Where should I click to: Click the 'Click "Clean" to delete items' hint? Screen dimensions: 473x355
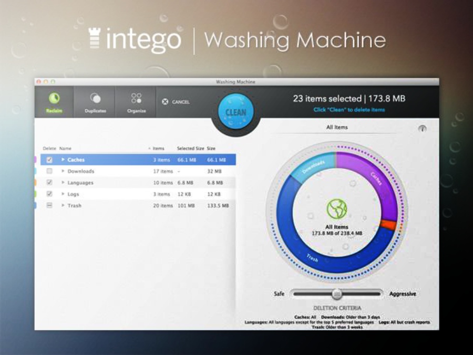coord(349,110)
